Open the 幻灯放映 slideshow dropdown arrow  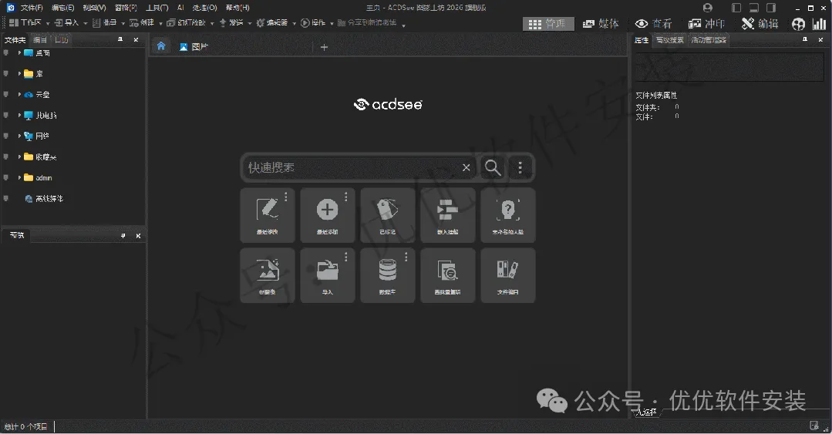point(212,23)
